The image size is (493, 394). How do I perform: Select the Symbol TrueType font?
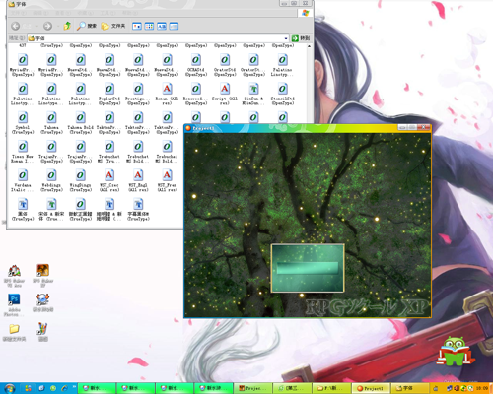pyautogui.click(x=23, y=123)
